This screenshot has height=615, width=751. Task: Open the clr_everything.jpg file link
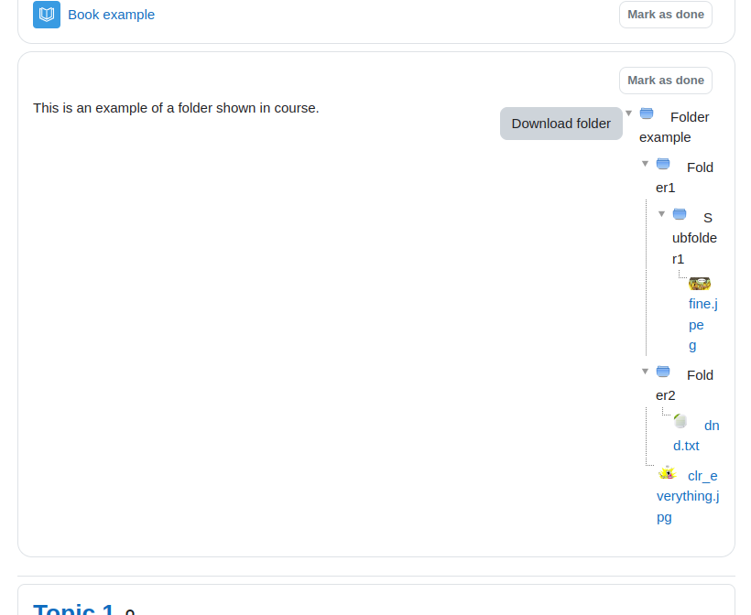[x=688, y=496]
